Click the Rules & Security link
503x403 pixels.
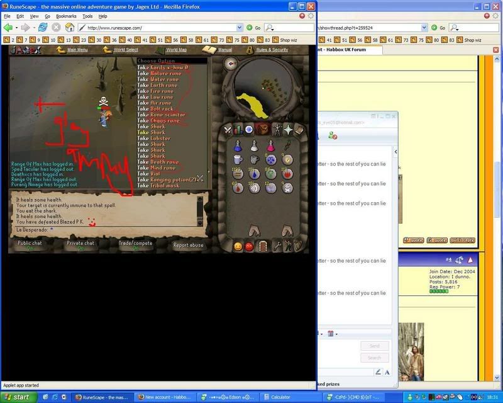[272, 50]
